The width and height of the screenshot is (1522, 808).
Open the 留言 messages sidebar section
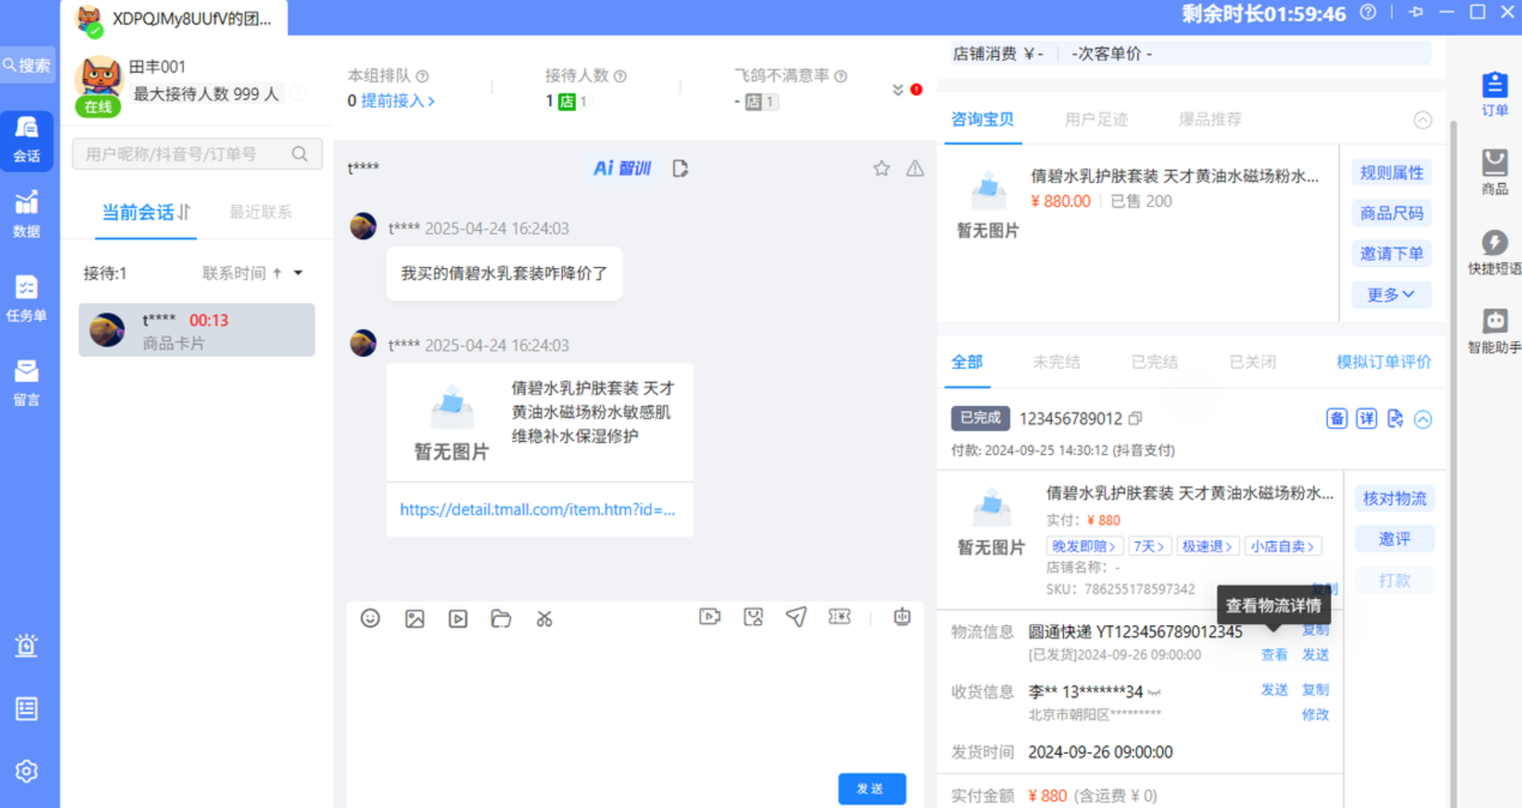[x=26, y=383]
